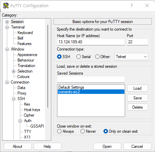Select Default Settings in the sessions list
The image size is (155, 152).
pos(91,87)
